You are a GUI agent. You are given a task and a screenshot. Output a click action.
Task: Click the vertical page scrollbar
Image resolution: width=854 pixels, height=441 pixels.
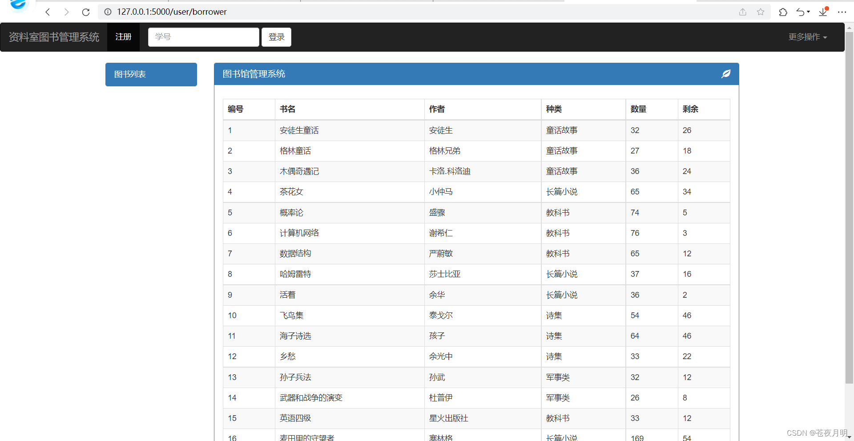(x=849, y=207)
